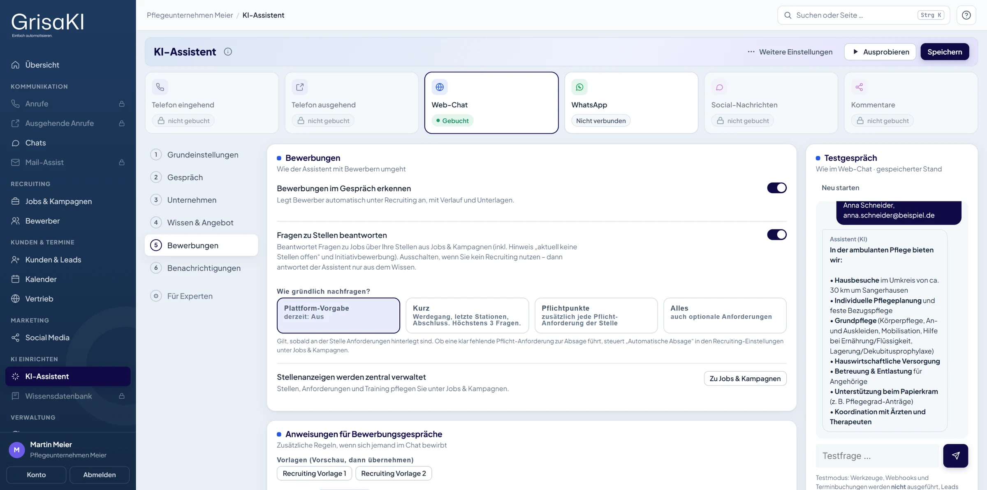Click the three dots before Weitere Einstellungen
Screen dimensions: 987x490
coord(751,52)
